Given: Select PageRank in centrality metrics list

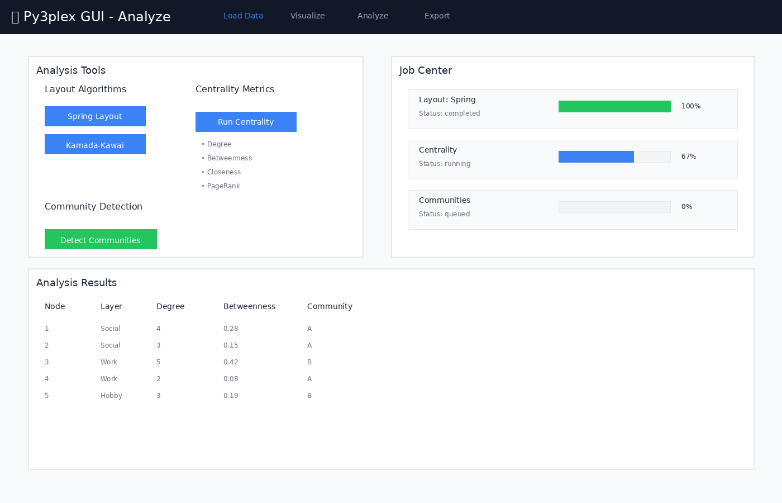Looking at the screenshot, I should pos(223,186).
